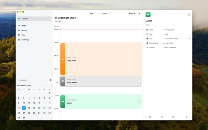This screenshot has height=130, width=208.
Task: Click the plus button to add task
Action: [x=139, y=14]
